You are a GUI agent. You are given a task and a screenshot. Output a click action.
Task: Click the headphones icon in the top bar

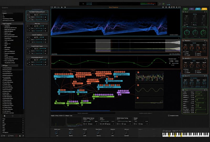click(x=160, y=4)
